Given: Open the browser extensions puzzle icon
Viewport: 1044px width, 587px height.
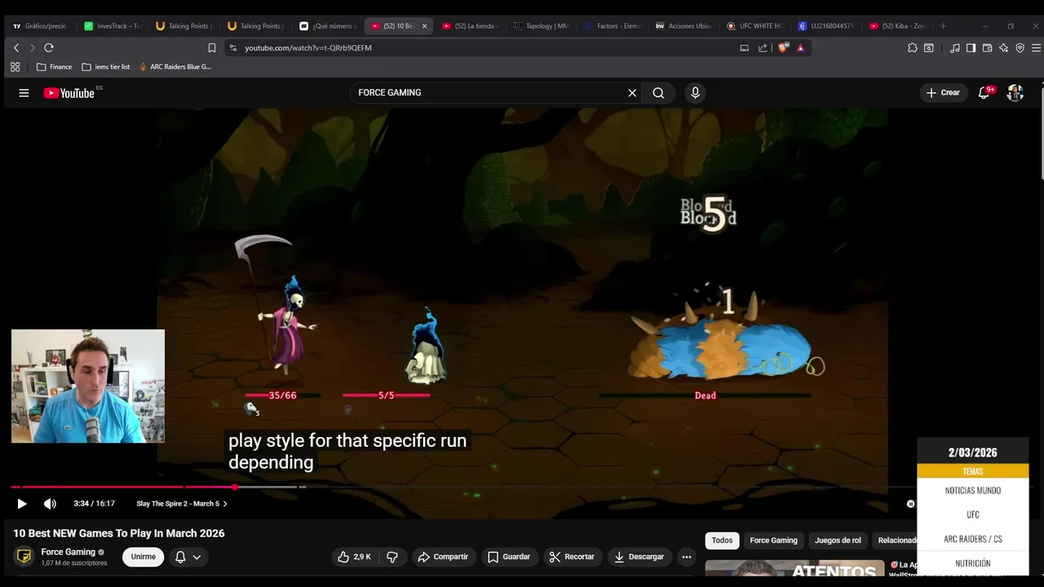Looking at the screenshot, I should click(x=912, y=48).
